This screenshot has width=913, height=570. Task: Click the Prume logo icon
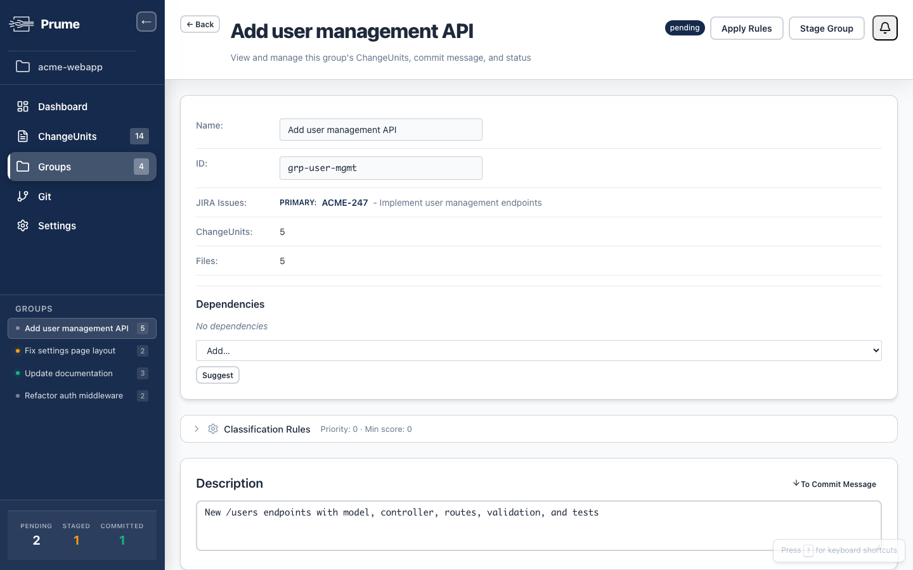(x=22, y=24)
